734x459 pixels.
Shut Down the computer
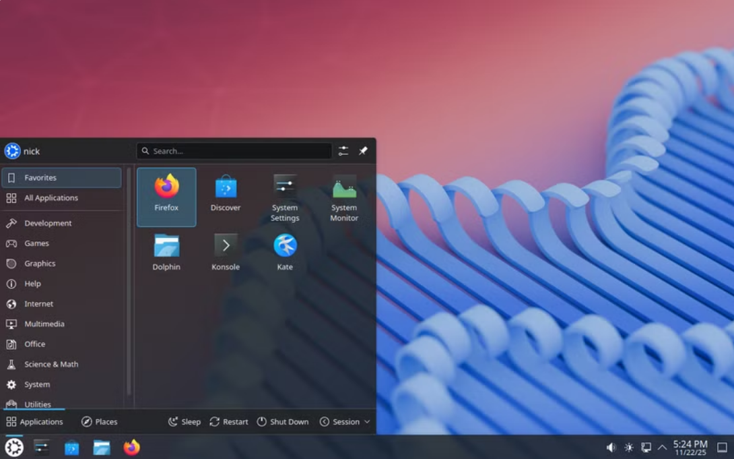[x=283, y=421]
